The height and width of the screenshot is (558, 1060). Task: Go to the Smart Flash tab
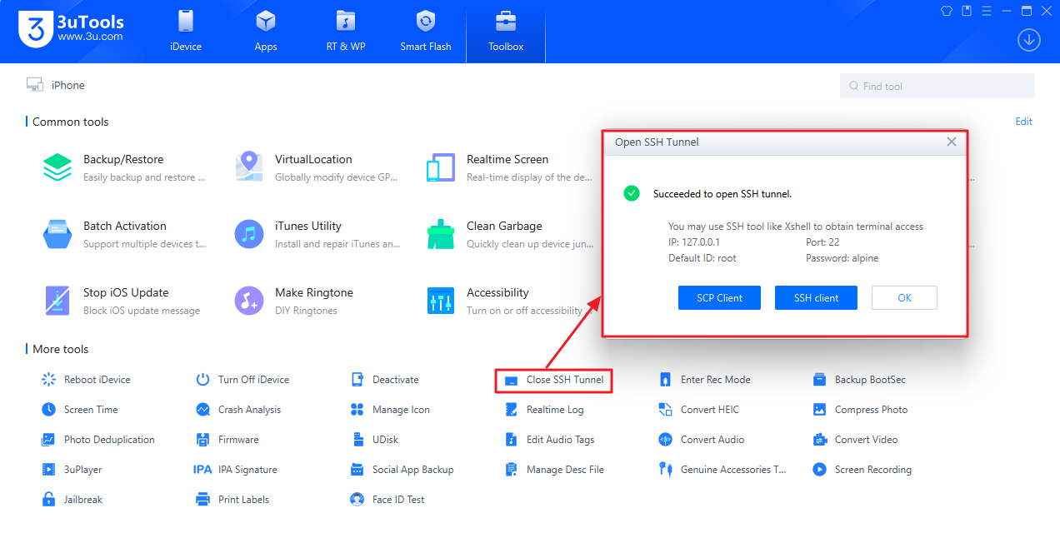tap(426, 32)
